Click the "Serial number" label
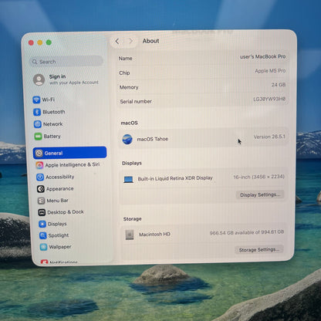This screenshot has height=321, width=321. 136,102
